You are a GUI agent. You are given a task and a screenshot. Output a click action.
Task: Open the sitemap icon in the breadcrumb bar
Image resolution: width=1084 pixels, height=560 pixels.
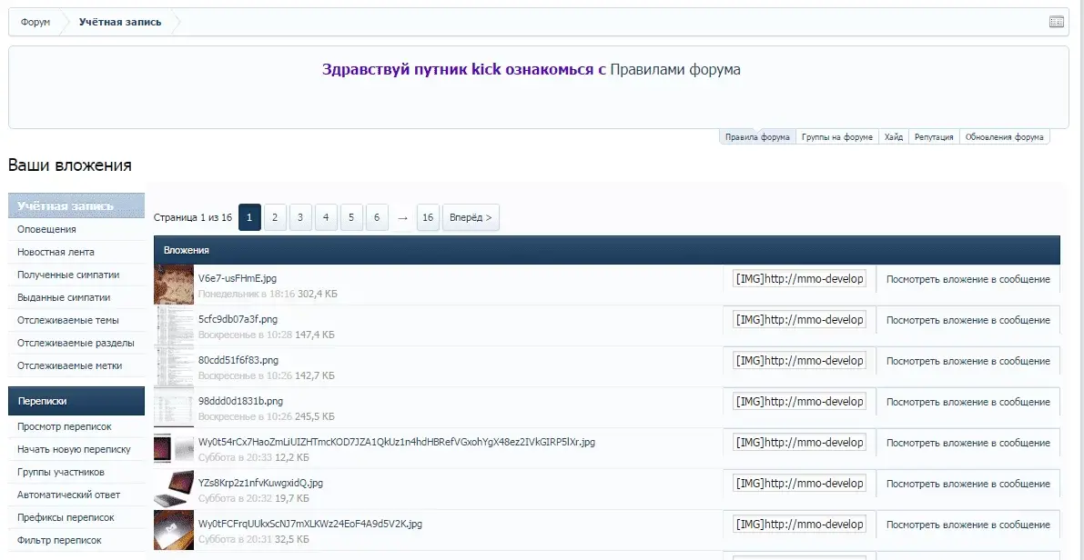click(1057, 22)
